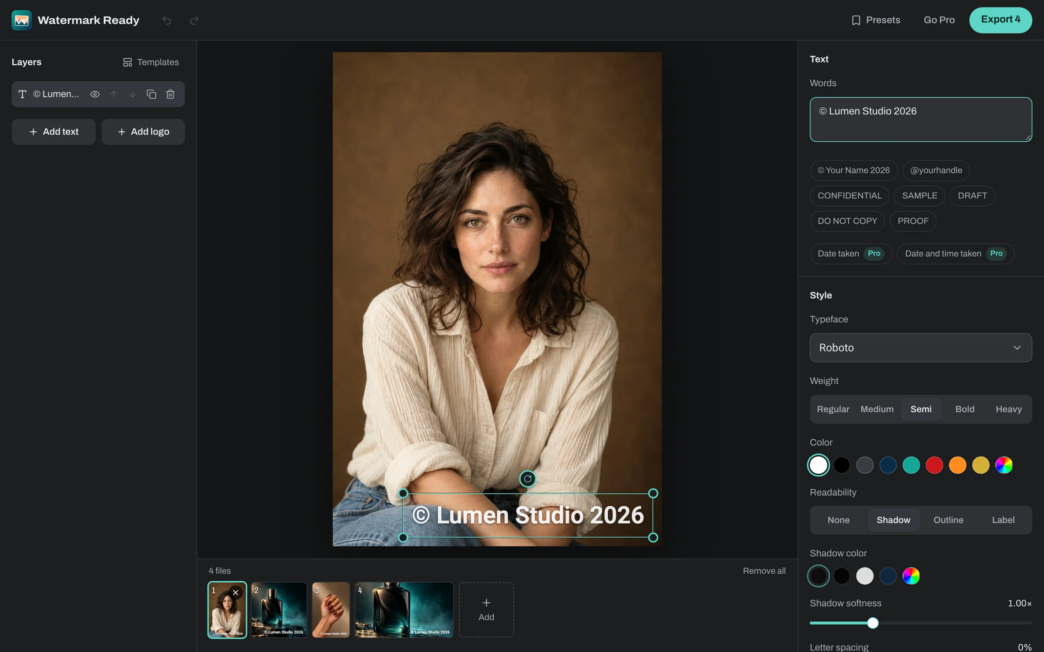Select the navy shadow color
The height and width of the screenshot is (652, 1044).
(x=888, y=576)
